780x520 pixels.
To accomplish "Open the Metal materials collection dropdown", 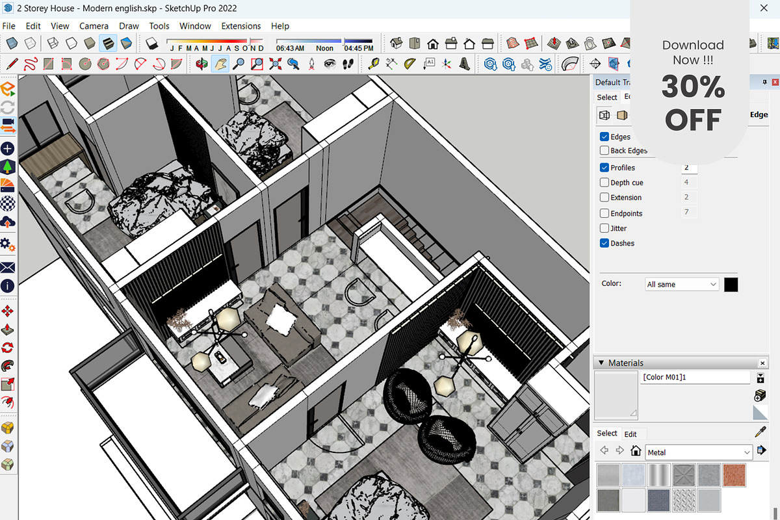I will coord(699,452).
